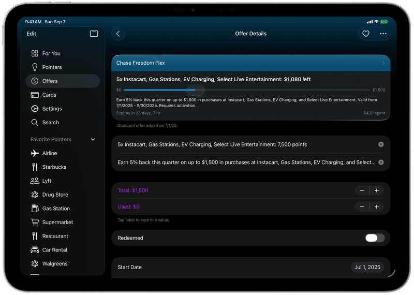Screen dimensions: 414x295
Task: Click the Pointers lightbulb icon
Action: pyautogui.click(x=35, y=67)
